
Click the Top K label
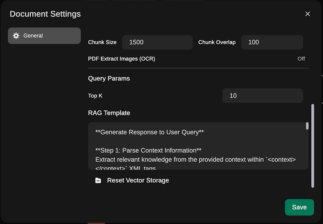[95, 96]
